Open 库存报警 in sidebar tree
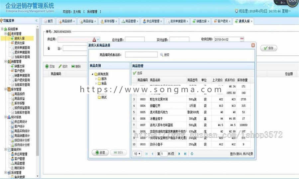 pos(19,103)
